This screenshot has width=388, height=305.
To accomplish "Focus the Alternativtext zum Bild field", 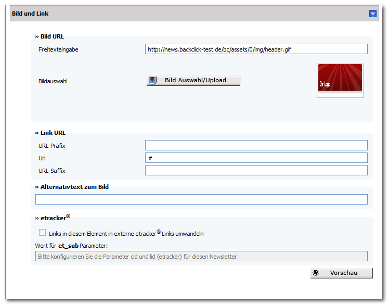I will point(201,199).
